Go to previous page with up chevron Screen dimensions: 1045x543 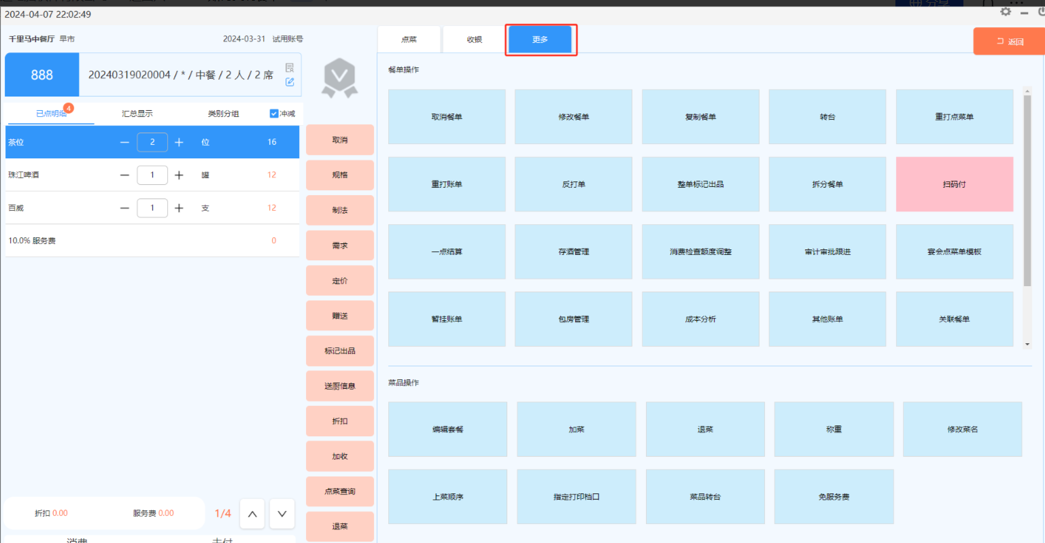252,514
